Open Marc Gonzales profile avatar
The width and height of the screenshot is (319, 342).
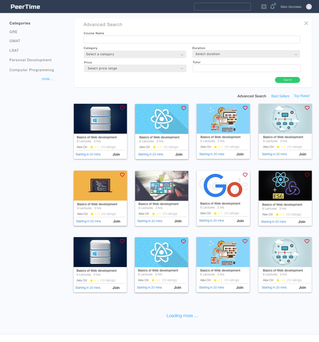[309, 7]
